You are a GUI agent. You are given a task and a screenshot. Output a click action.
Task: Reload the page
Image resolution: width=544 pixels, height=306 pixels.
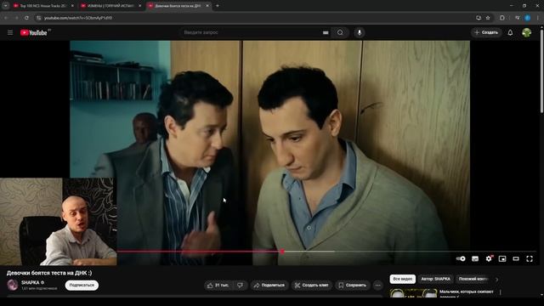point(26,18)
